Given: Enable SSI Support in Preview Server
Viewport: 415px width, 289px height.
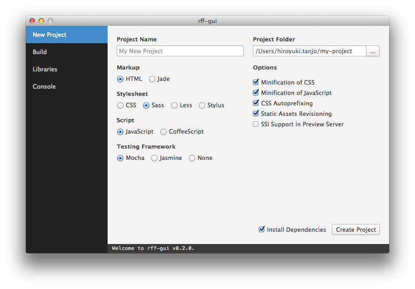Looking at the screenshot, I should [256, 124].
